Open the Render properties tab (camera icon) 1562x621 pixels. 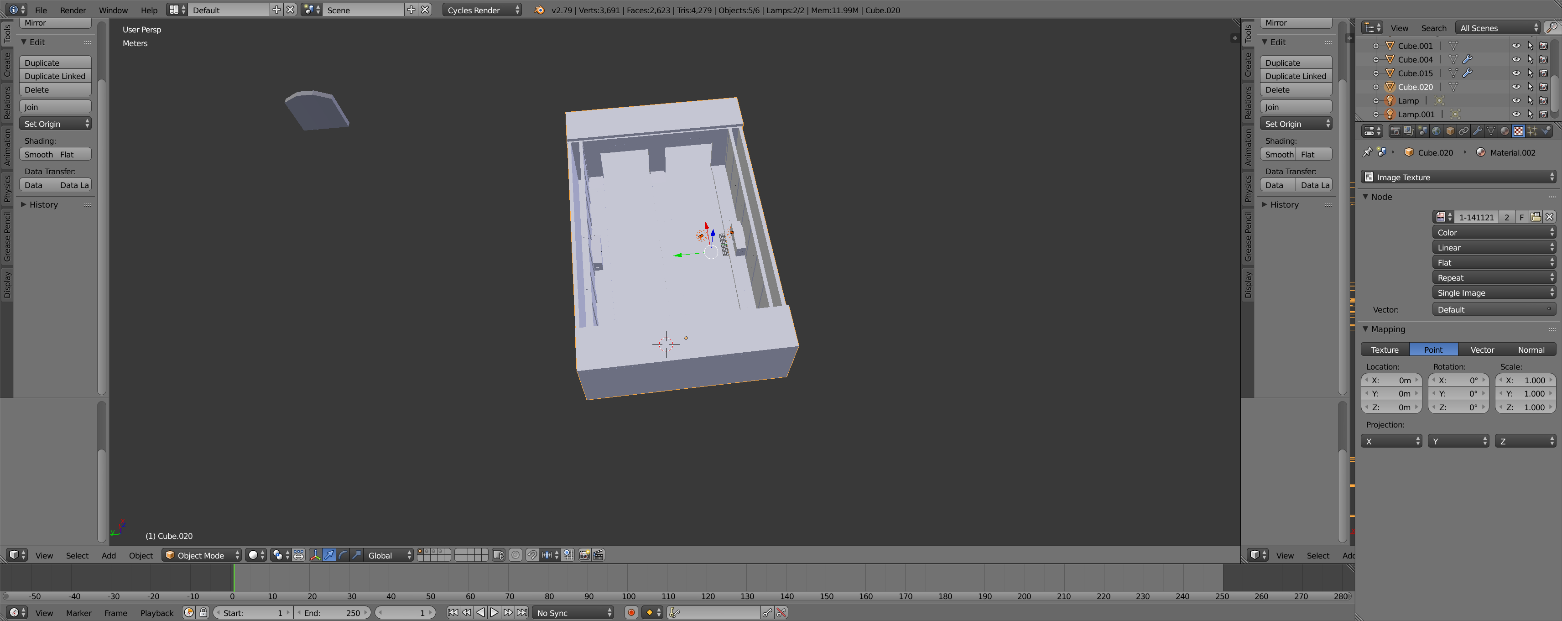[x=1395, y=131]
